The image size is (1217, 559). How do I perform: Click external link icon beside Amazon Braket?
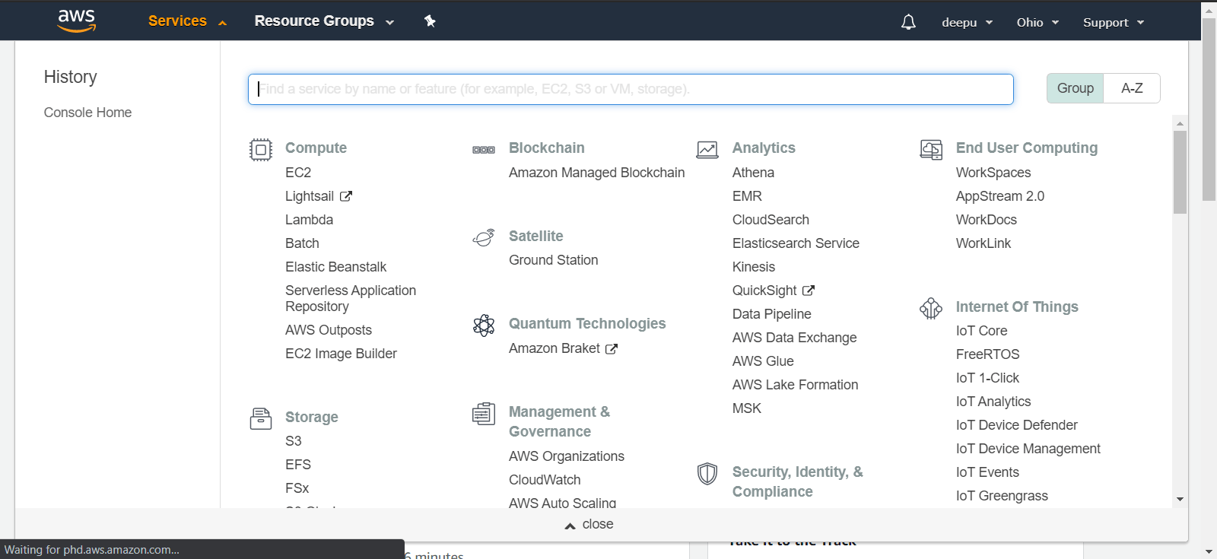pos(612,348)
